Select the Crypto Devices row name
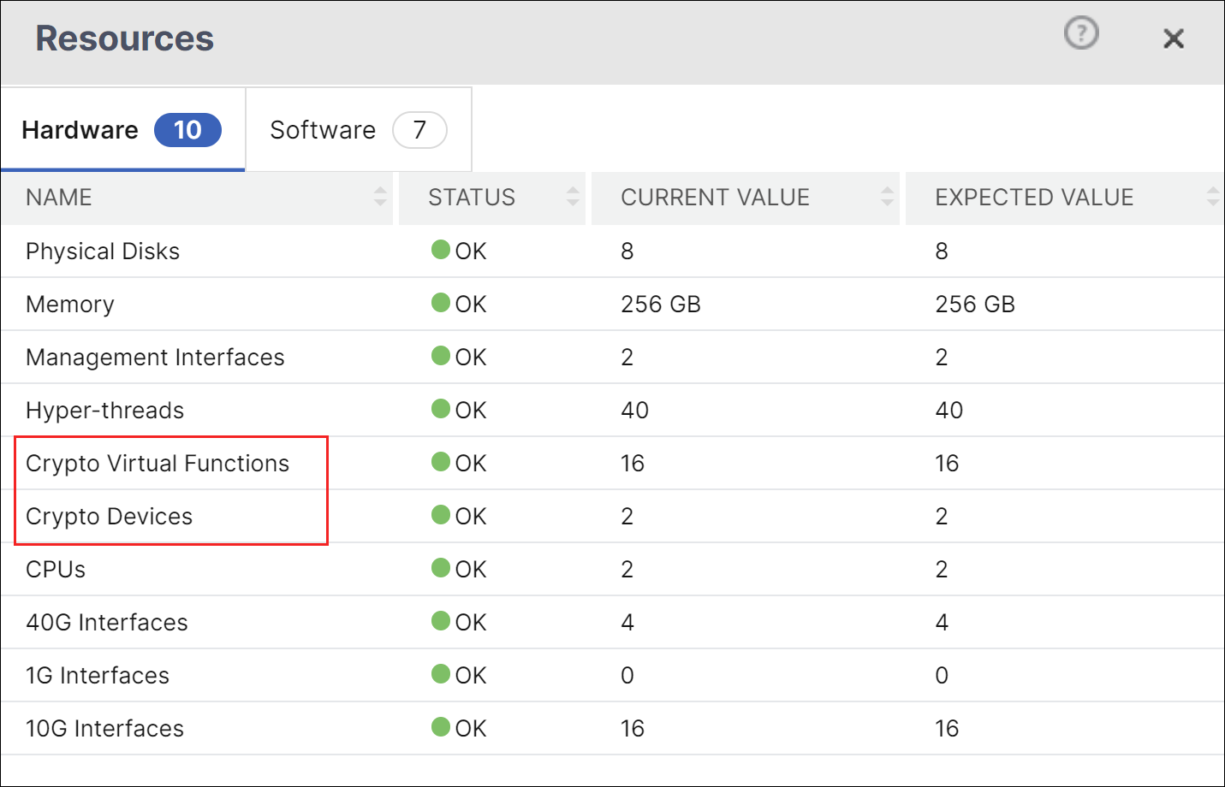Viewport: 1225px width, 787px height. click(110, 517)
